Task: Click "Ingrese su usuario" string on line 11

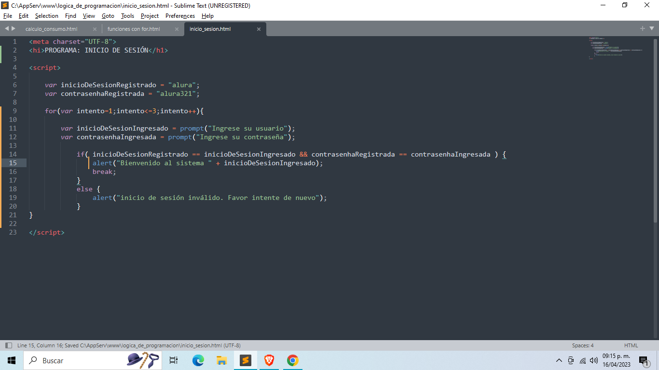Action: [x=248, y=128]
